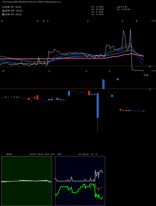
Task: Click the '11' price axis label at right edge
Action: 149,90
